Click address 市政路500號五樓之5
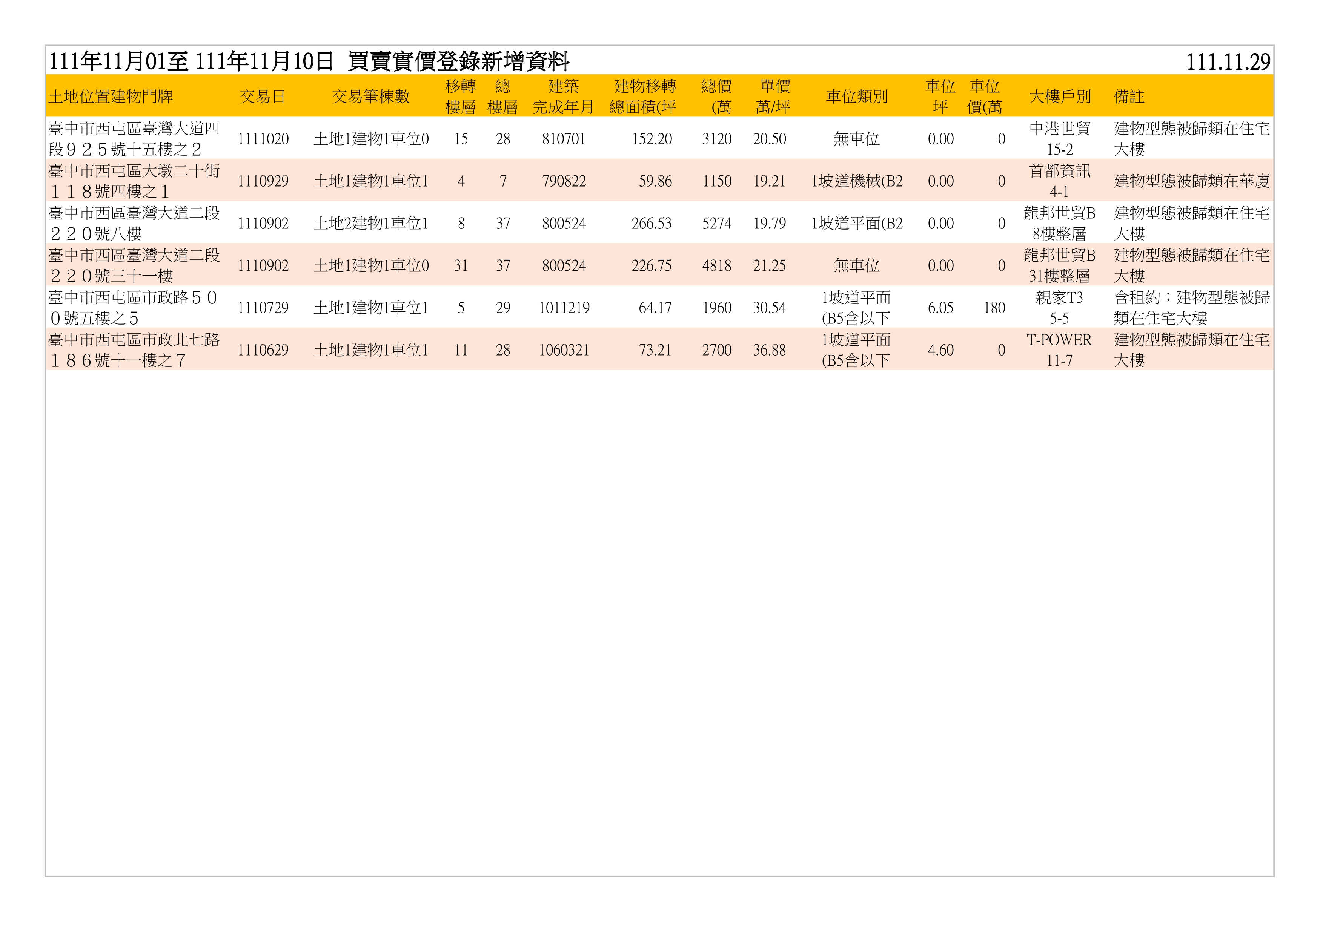 tap(134, 307)
